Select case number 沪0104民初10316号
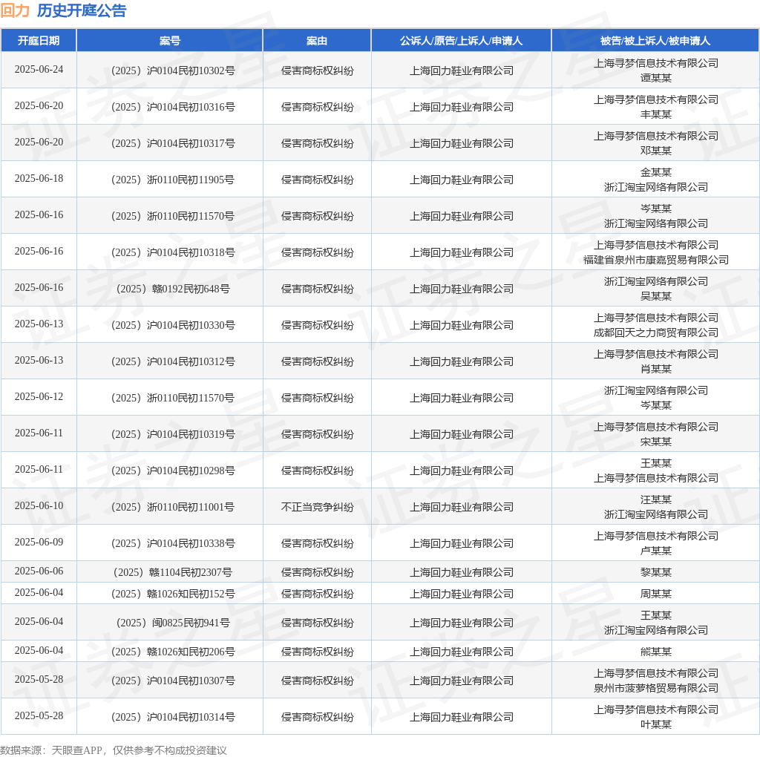Image resolution: width=760 pixels, height=757 pixels. pos(173,107)
